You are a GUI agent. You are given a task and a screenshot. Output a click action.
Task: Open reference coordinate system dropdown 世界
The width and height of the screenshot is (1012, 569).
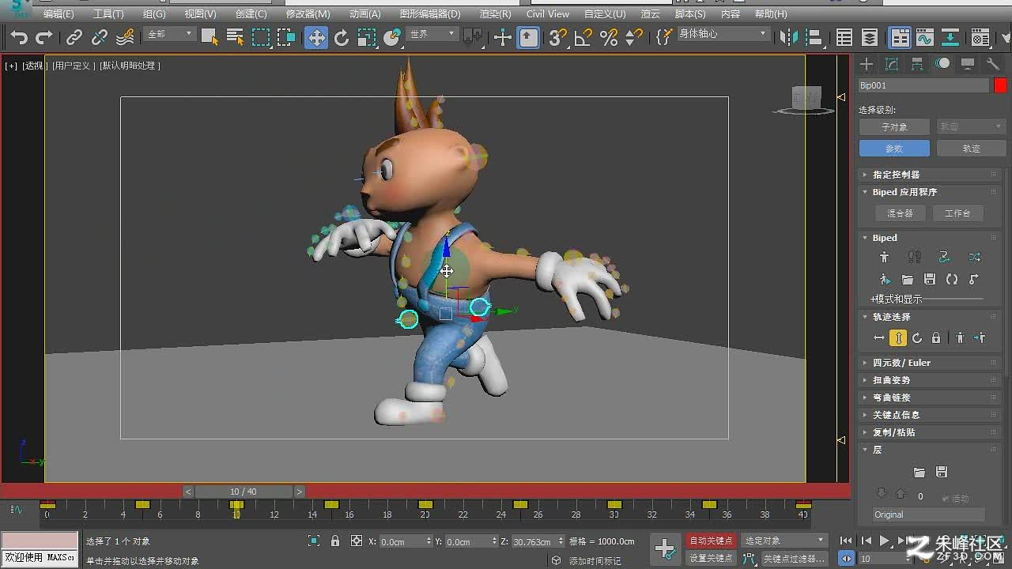[431, 34]
